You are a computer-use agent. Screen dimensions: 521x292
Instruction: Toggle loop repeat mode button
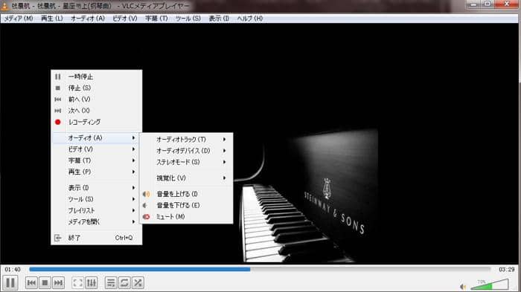[x=124, y=283]
